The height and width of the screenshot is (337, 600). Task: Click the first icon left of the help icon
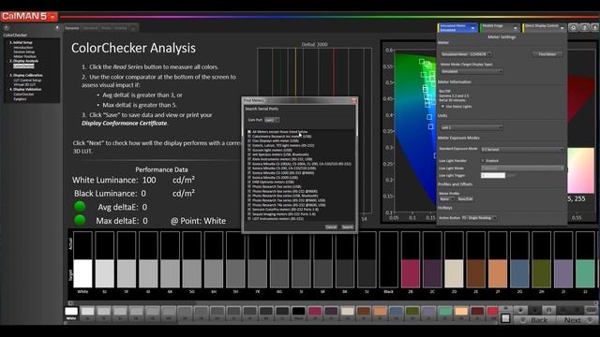pyautogui.click(x=573, y=27)
